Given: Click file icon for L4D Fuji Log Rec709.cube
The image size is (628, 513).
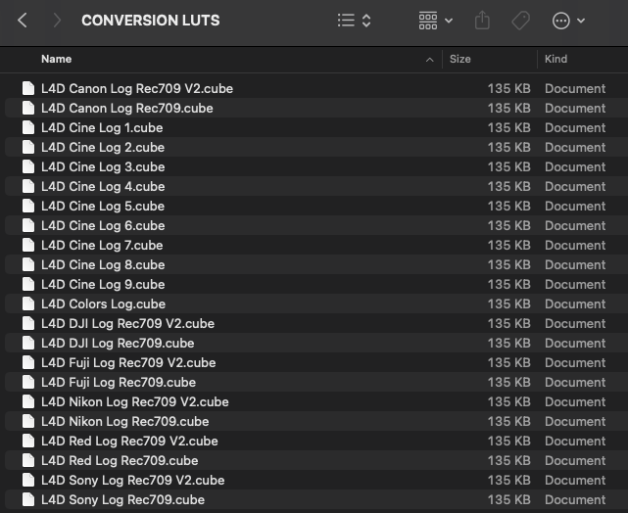Looking at the screenshot, I should (28, 382).
